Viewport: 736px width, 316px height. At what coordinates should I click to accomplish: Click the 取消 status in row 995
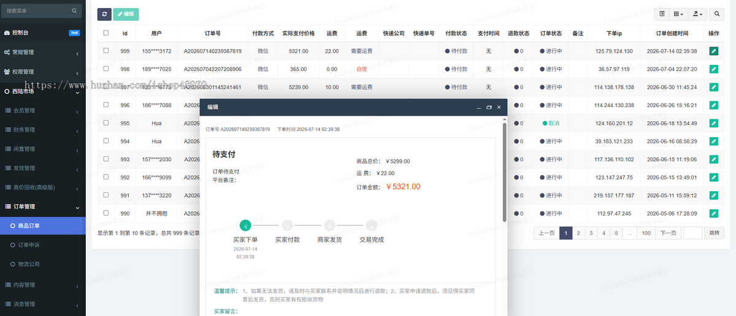tap(551, 123)
